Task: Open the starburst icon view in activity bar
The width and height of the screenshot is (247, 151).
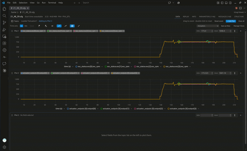Action: 4,71
